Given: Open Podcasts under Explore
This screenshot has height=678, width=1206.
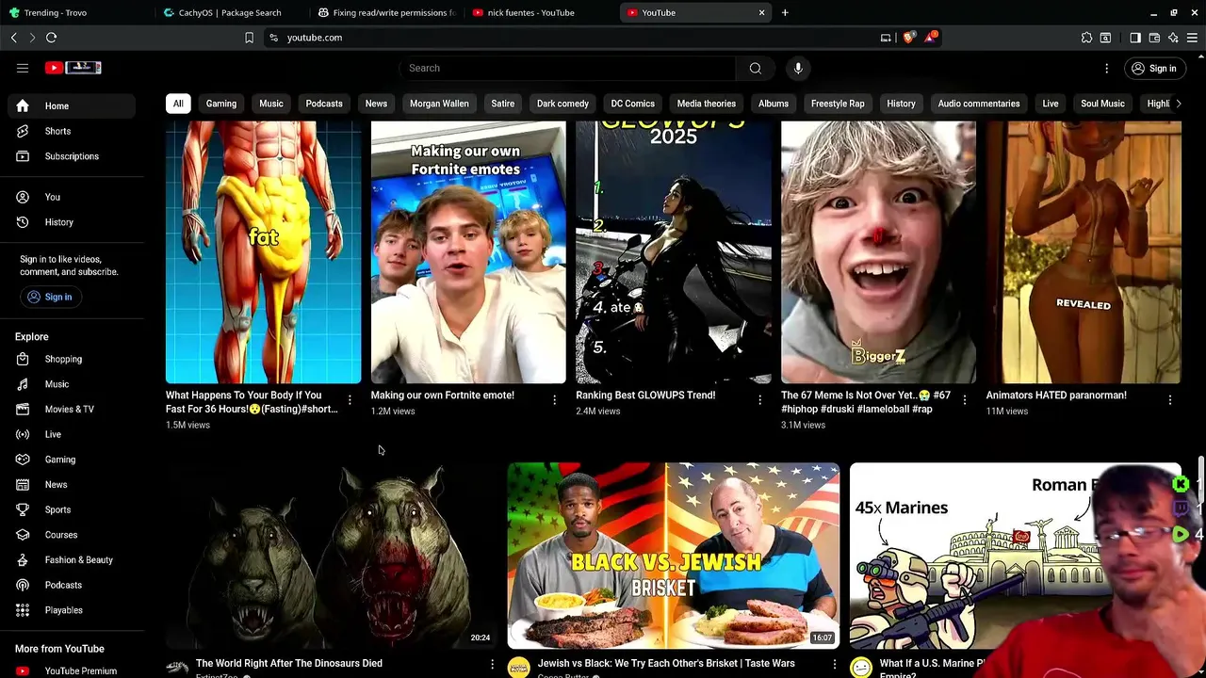Looking at the screenshot, I should click(72, 585).
